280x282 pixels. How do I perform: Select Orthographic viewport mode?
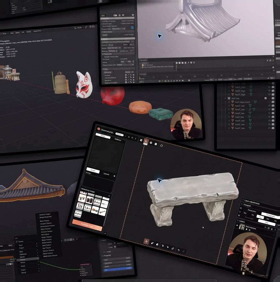[x=270, y=215]
